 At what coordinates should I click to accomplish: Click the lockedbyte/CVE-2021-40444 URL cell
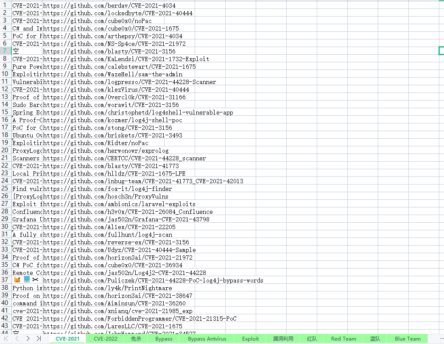118,13
